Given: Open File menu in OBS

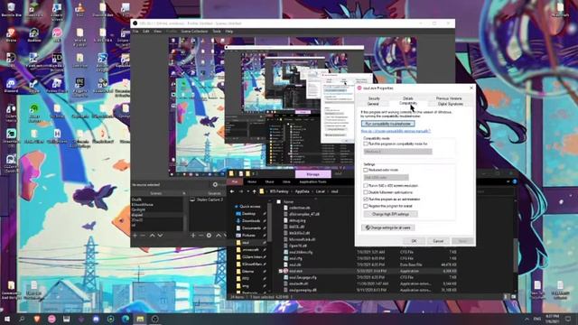Looking at the screenshot, I should [x=135, y=32].
